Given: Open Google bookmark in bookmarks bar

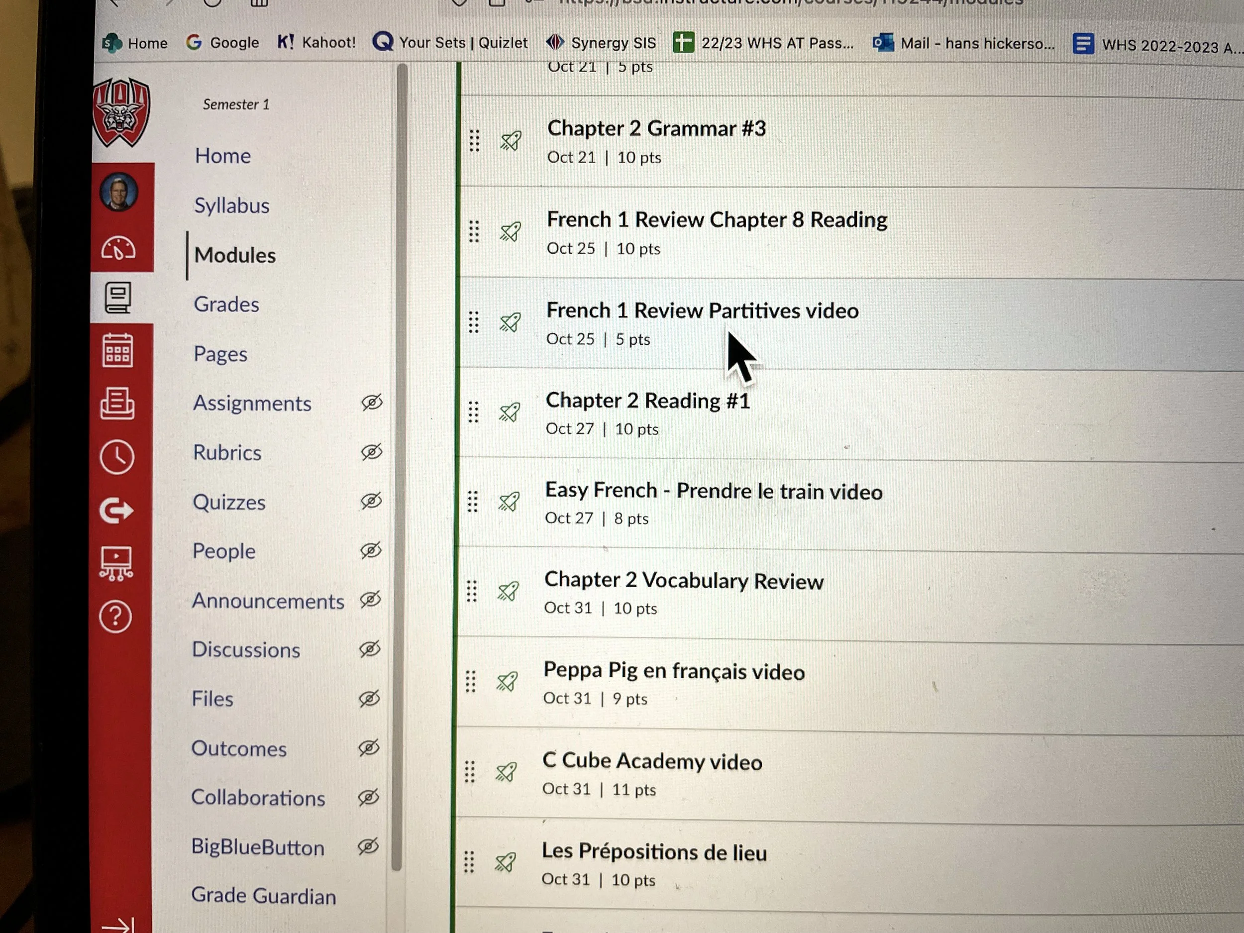Looking at the screenshot, I should [223, 42].
